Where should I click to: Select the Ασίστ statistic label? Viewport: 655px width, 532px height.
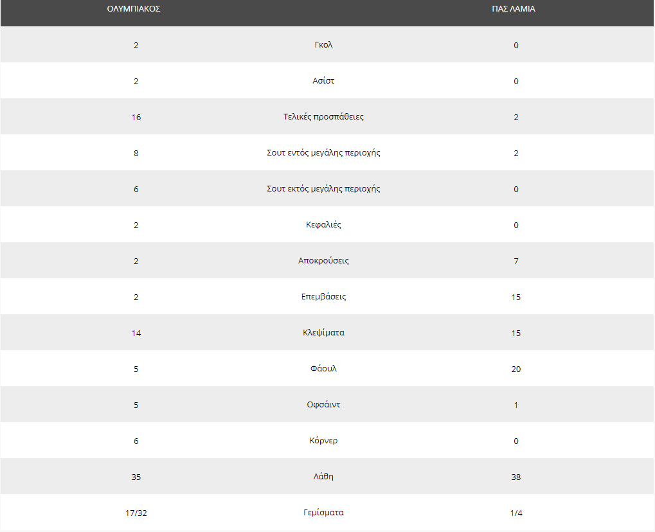click(x=323, y=80)
